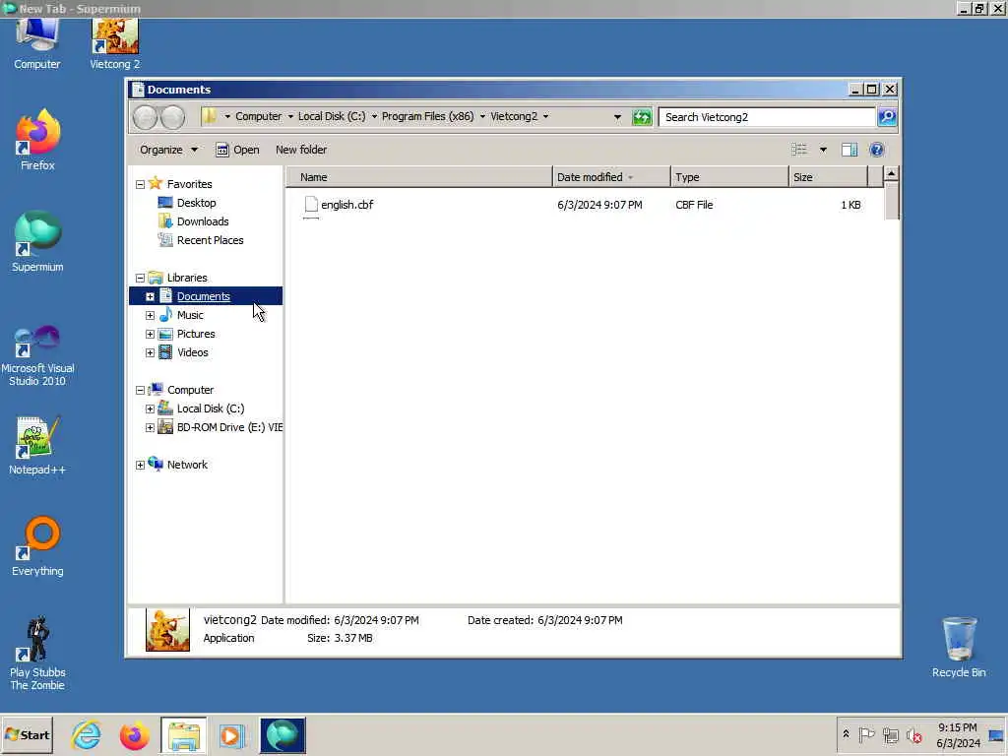Viewport: 1008px width, 756px height.
Task: Open the Recycle Bin
Action: coord(959,648)
